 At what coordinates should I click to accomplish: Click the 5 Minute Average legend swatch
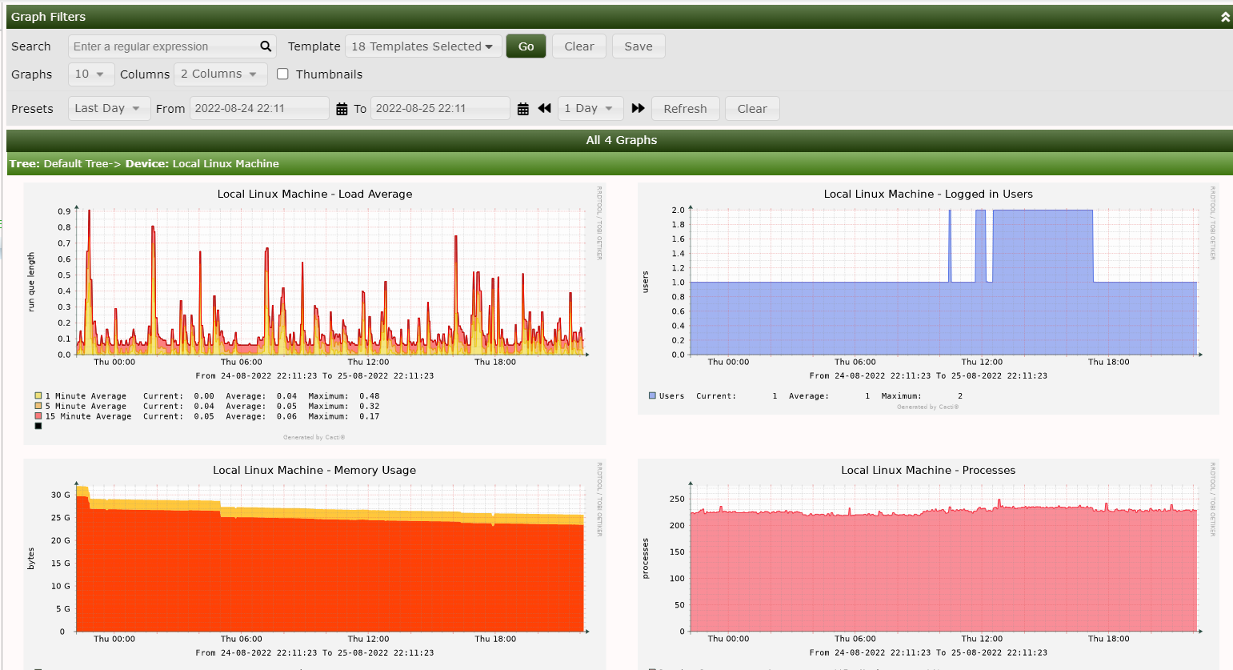tap(38, 406)
